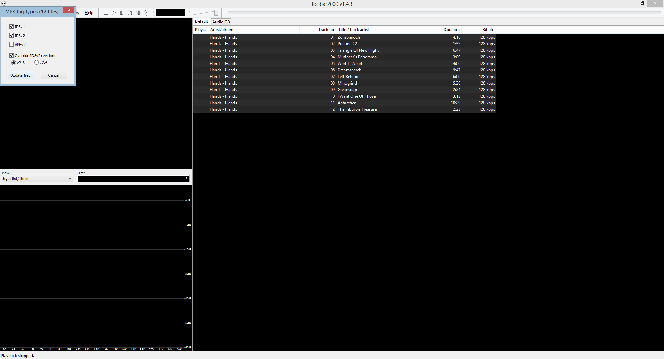This screenshot has width=664, height=359.
Task: Select the track Triangle Of New Flight
Action: coord(344,50)
